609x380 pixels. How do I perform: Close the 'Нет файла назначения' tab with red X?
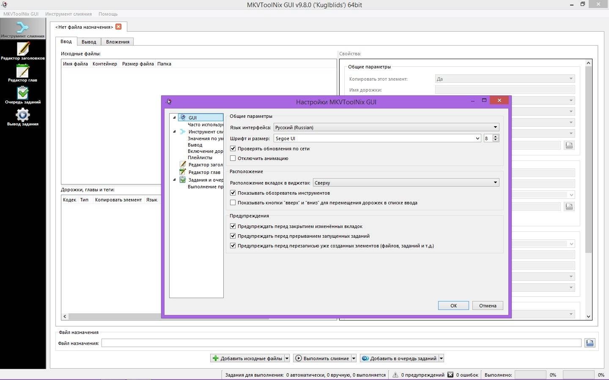pos(118,27)
